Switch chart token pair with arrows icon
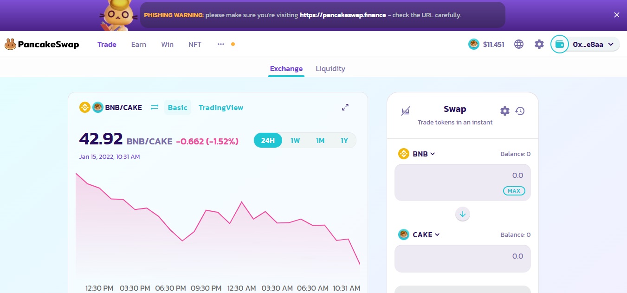The width and height of the screenshot is (627, 293). click(155, 107)
